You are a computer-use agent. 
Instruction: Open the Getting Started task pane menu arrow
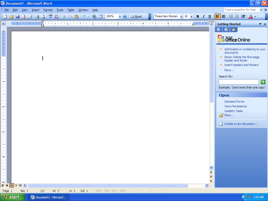tap(260, 24)
